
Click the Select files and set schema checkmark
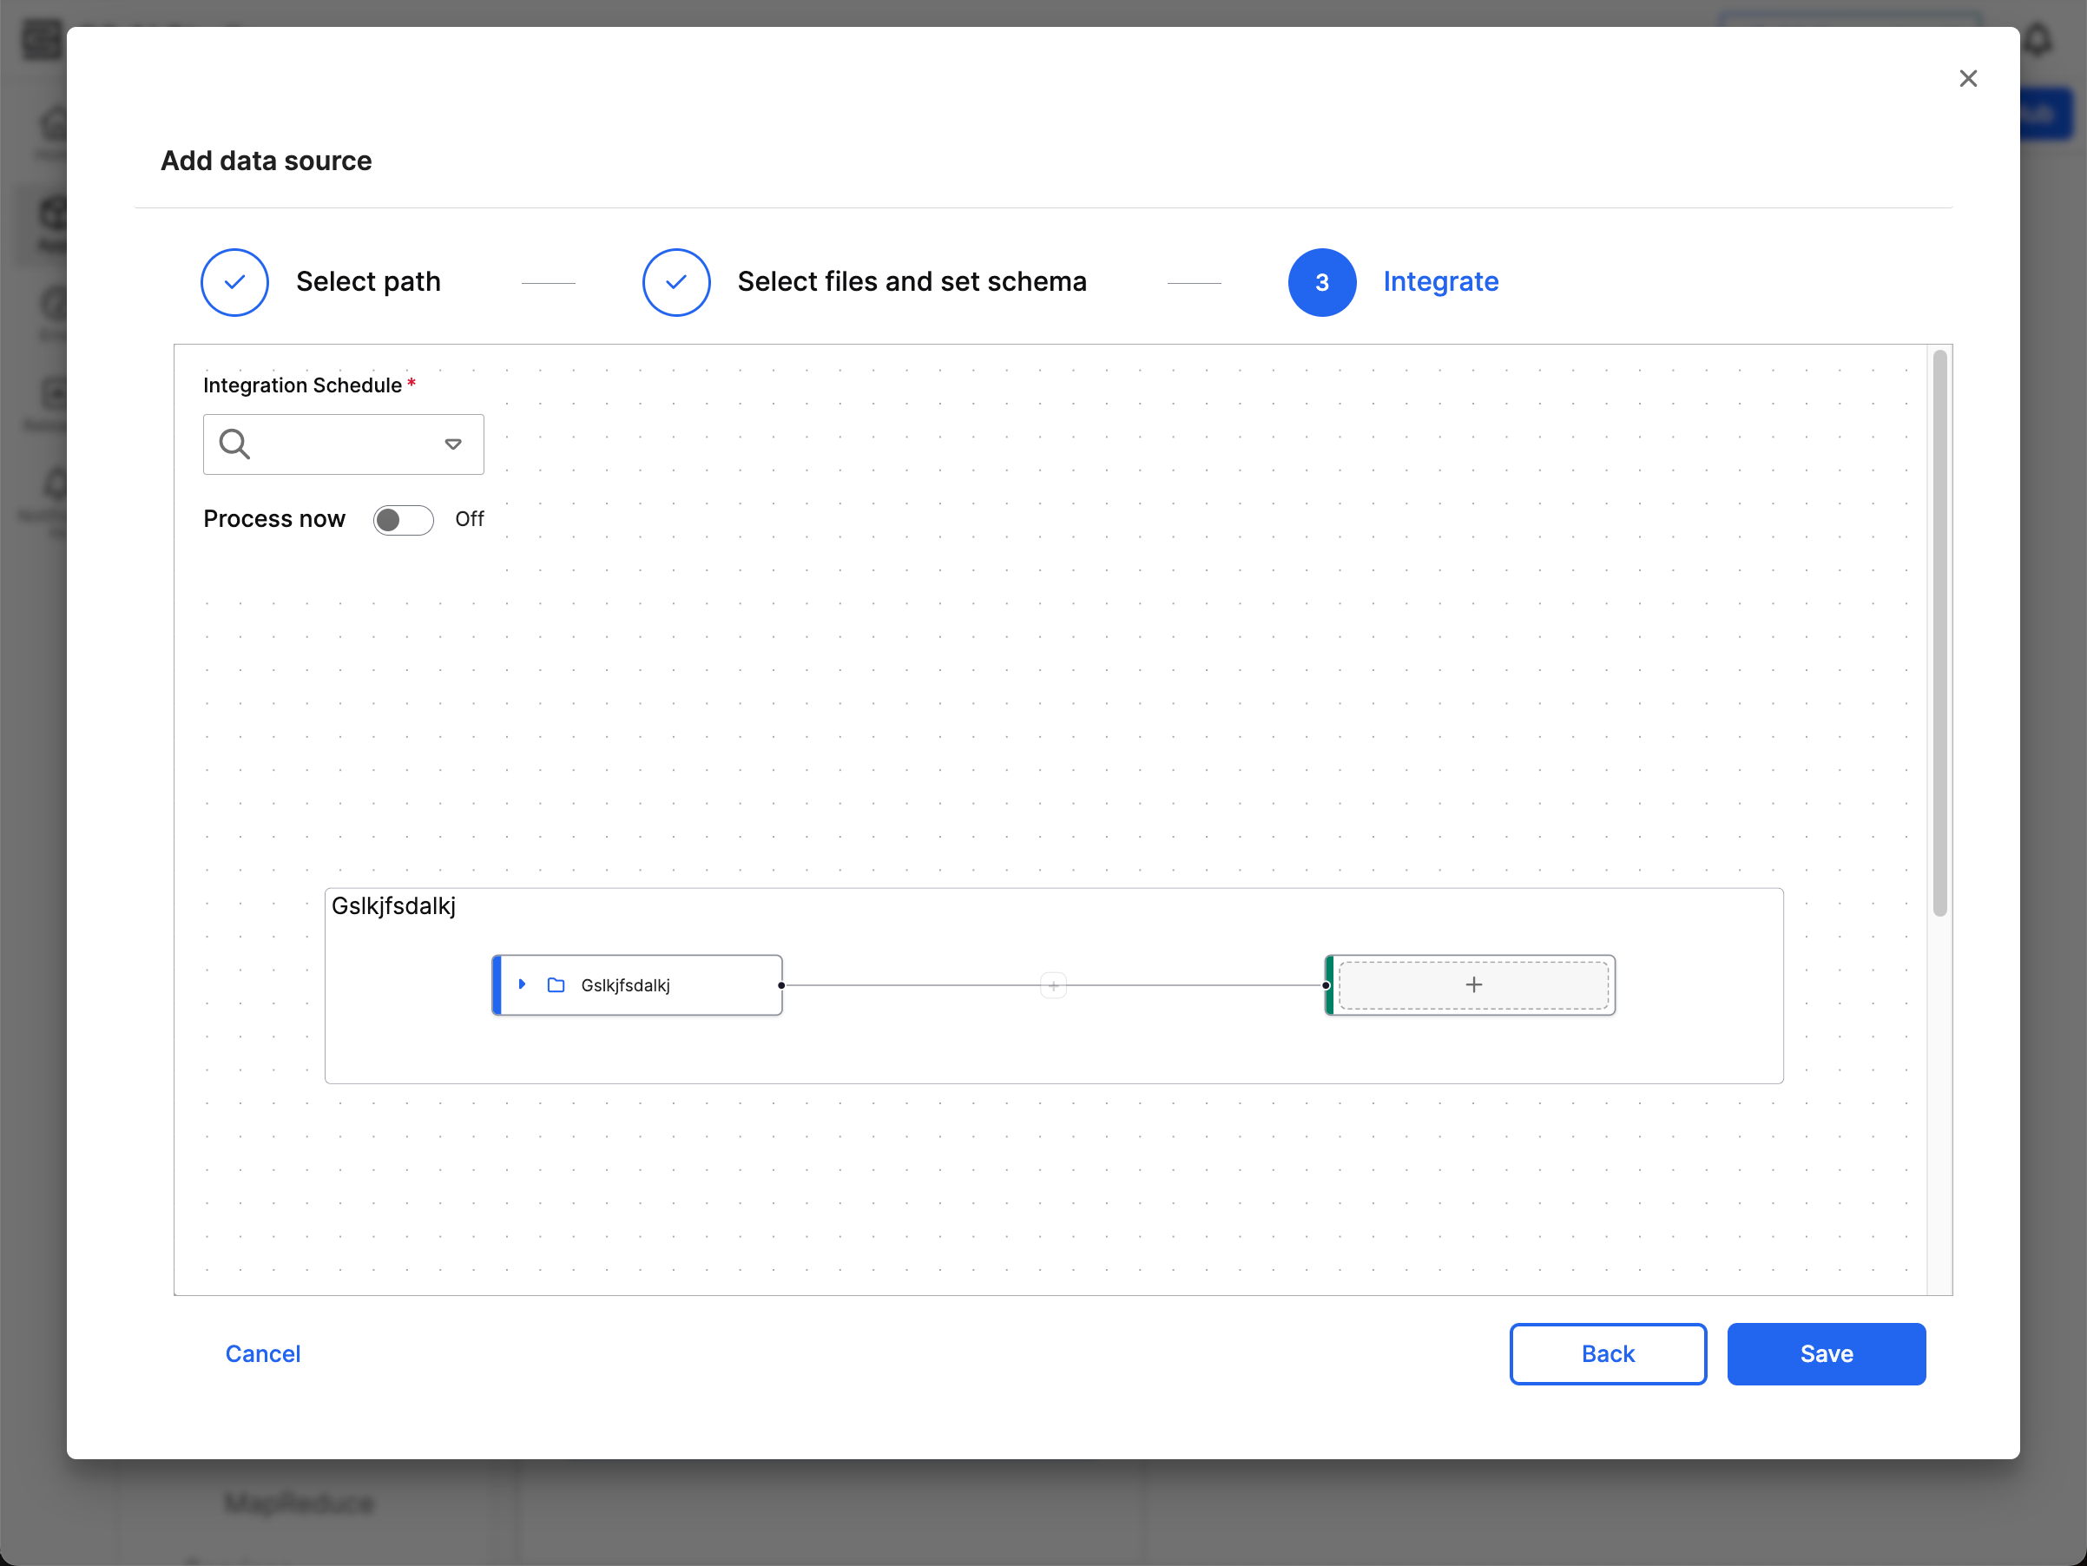coord(675,282)
